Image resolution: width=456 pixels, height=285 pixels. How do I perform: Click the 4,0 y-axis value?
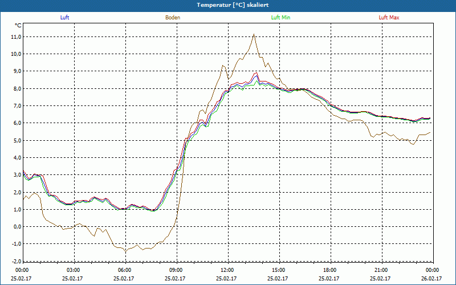coord(17,158)
